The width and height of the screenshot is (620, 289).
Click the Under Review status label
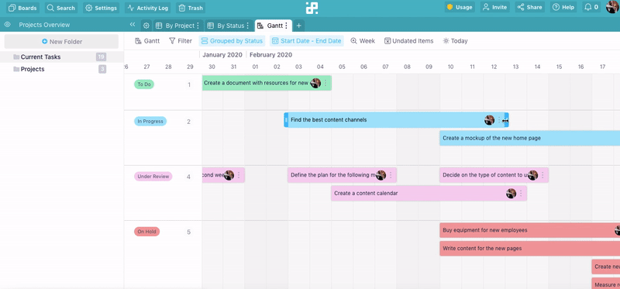pyautogui.click(x=153, y=177)
